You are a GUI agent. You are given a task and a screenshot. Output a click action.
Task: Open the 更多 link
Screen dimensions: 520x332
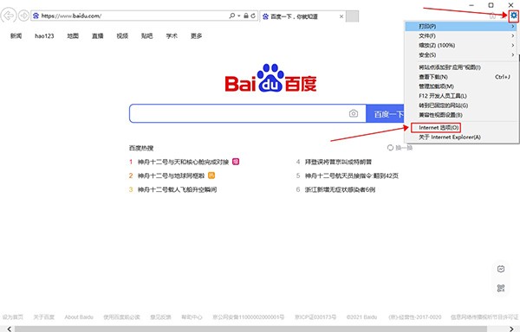click(x=197, y=35)
